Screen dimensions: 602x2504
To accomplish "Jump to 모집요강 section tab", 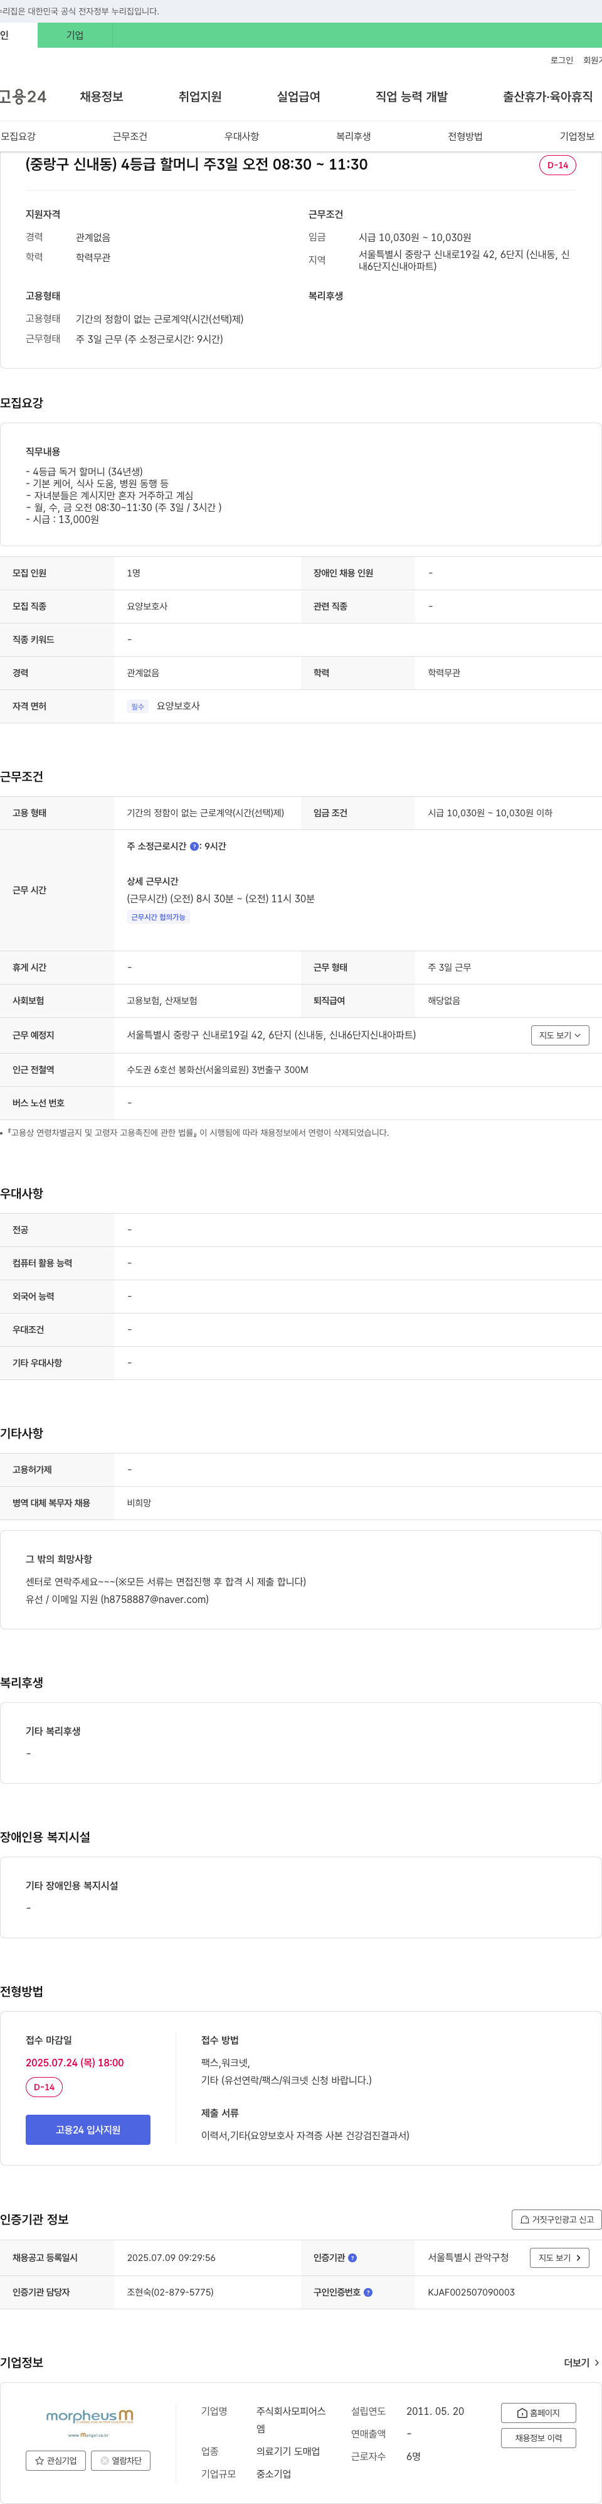I will coord(18,136).
